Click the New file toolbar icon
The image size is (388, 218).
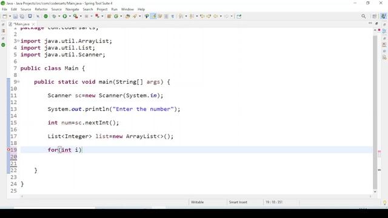pyautogui.click(x=4, y=16)
